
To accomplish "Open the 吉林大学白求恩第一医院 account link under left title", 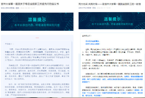I will pos(10,8).
